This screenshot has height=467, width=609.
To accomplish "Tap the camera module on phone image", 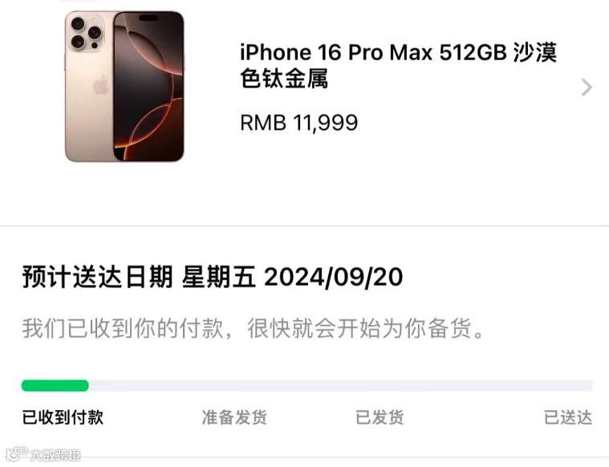I will click(x=86, y=33).
